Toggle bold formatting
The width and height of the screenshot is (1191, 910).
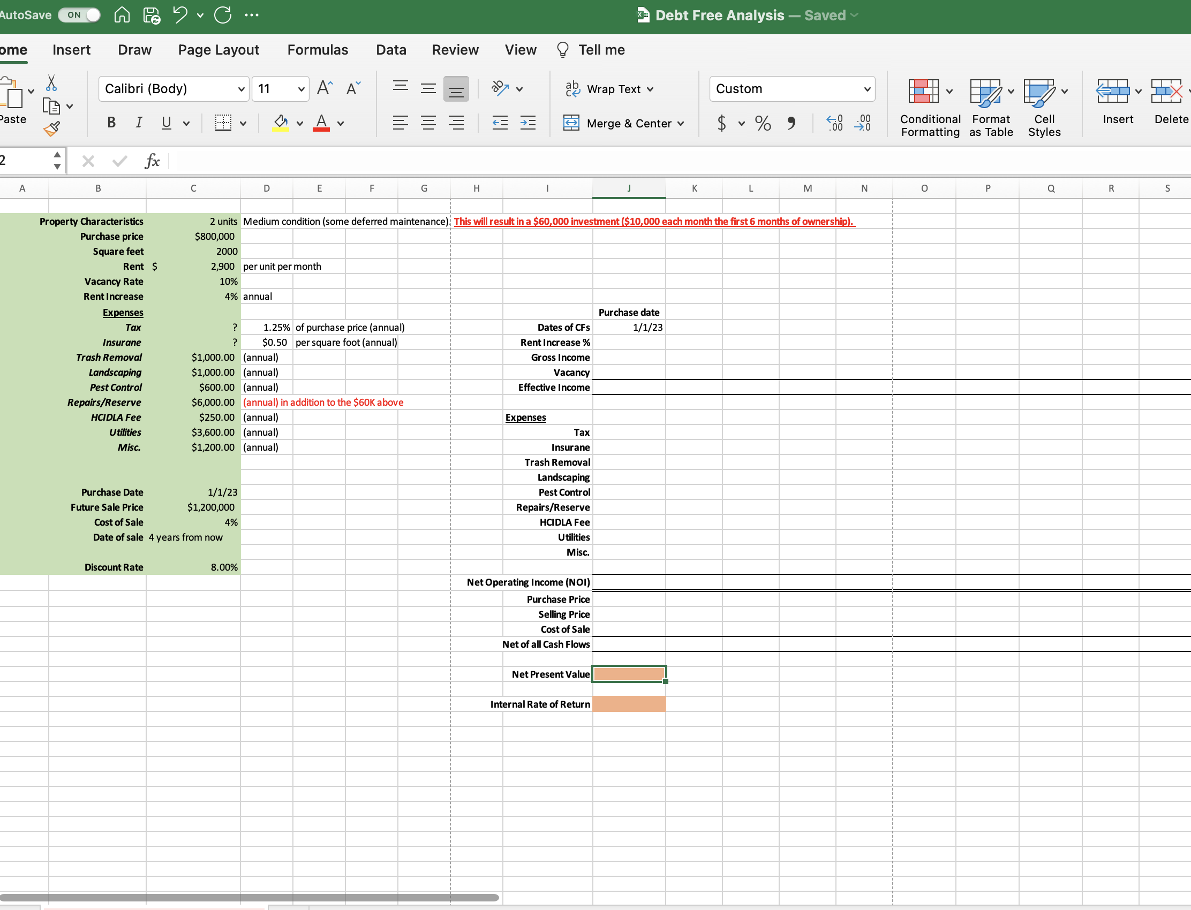tap(111, 123)
